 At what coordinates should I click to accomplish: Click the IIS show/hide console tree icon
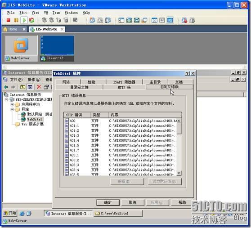30,87
